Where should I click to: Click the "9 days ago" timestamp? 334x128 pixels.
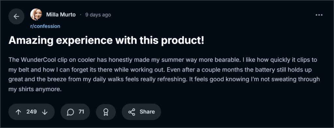(x=98, y=15)
